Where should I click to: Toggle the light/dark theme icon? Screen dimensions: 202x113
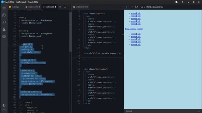4,105
